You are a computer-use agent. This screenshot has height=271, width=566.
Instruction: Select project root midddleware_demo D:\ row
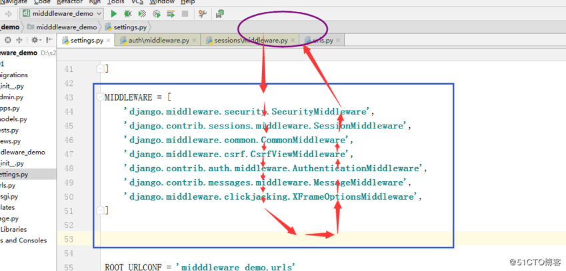point(28,53)
